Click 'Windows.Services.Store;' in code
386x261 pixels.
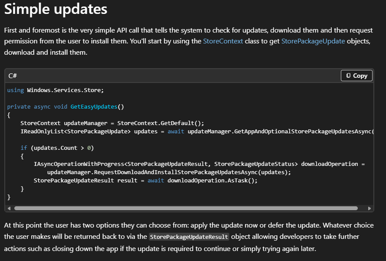66,90
